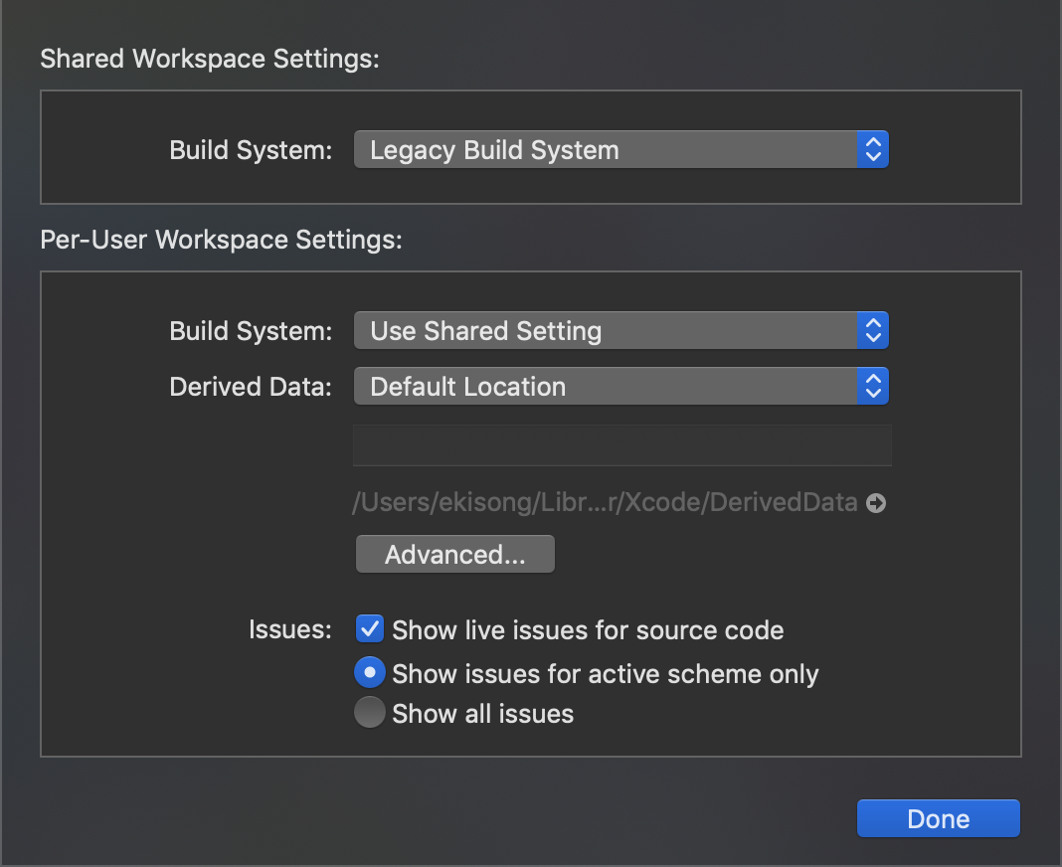Image resolution: width=1062 pixels, height=867 pixels.
Task: Click blue chevrons on Use Shared Setting popup
Action: click(x=872, y=331)
